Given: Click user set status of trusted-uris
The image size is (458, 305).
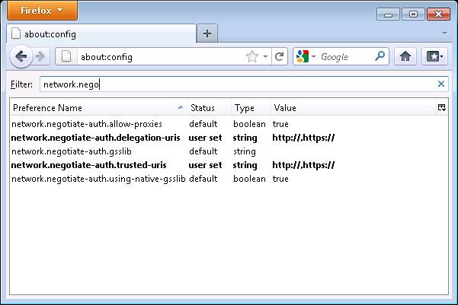Looking at the screenshot, I should pyautogui.click(x=205, y=165).
